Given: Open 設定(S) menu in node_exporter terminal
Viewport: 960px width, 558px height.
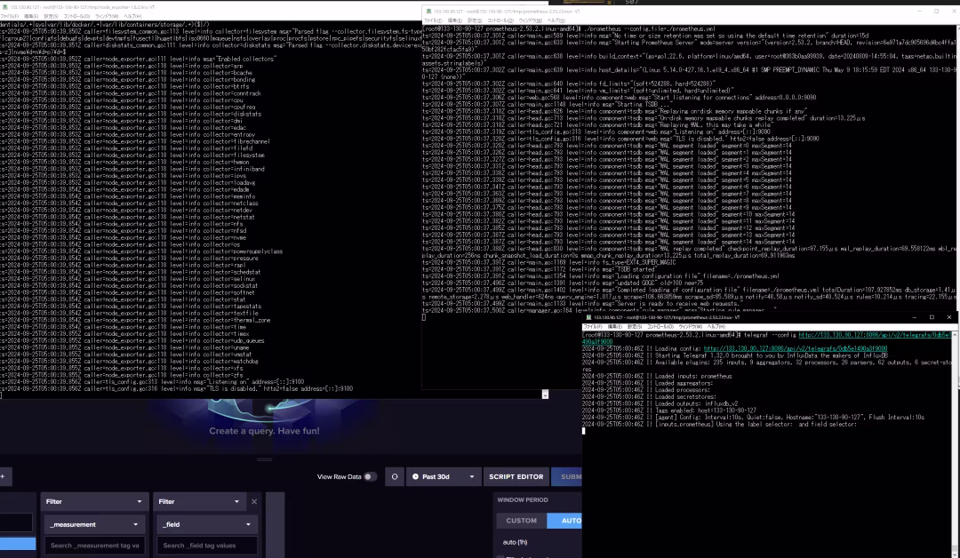Looking at the screenshot, I should [52, 17].
